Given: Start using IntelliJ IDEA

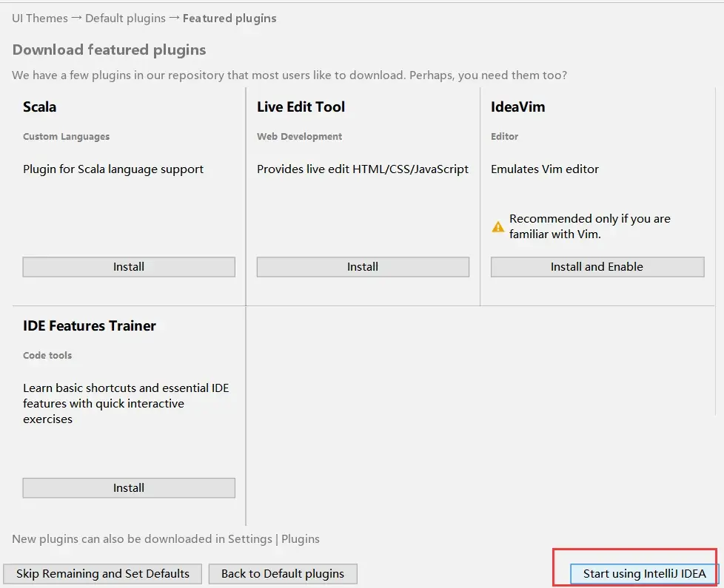Looking at the screenshot, I should click(644, 574).
